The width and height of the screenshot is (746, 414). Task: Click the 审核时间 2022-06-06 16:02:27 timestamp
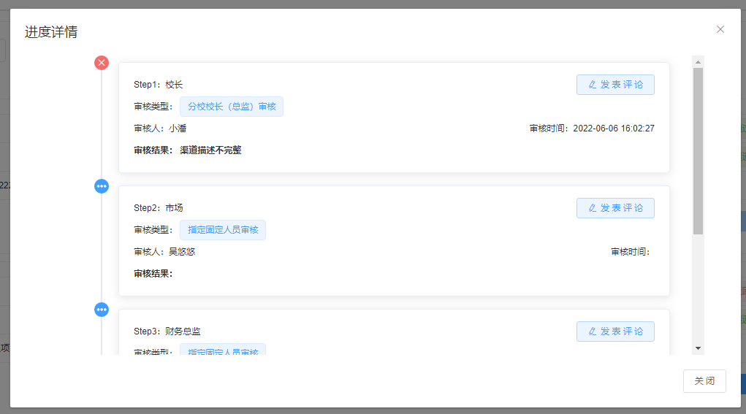613,129
